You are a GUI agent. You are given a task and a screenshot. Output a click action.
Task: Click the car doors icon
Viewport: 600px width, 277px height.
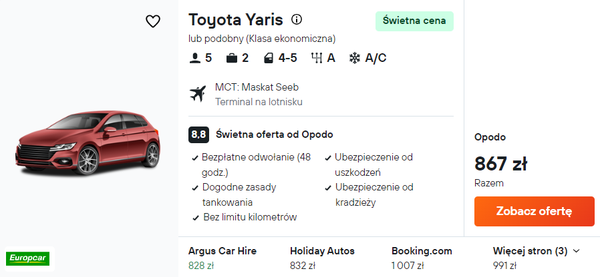coord(268,58)
